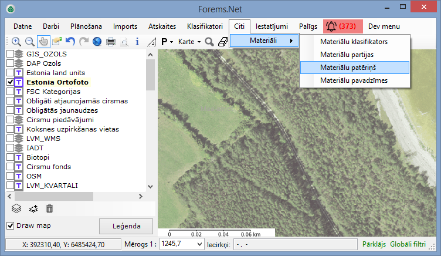This screenshot has height=256, width=441.
Task: Open the Atskaites menu
Action: (x=162, y=26)
